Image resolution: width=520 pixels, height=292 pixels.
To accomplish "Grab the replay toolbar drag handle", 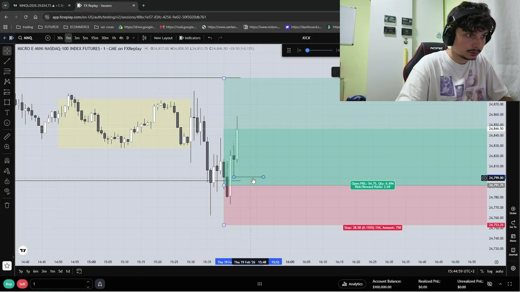I will pos(289,50).
